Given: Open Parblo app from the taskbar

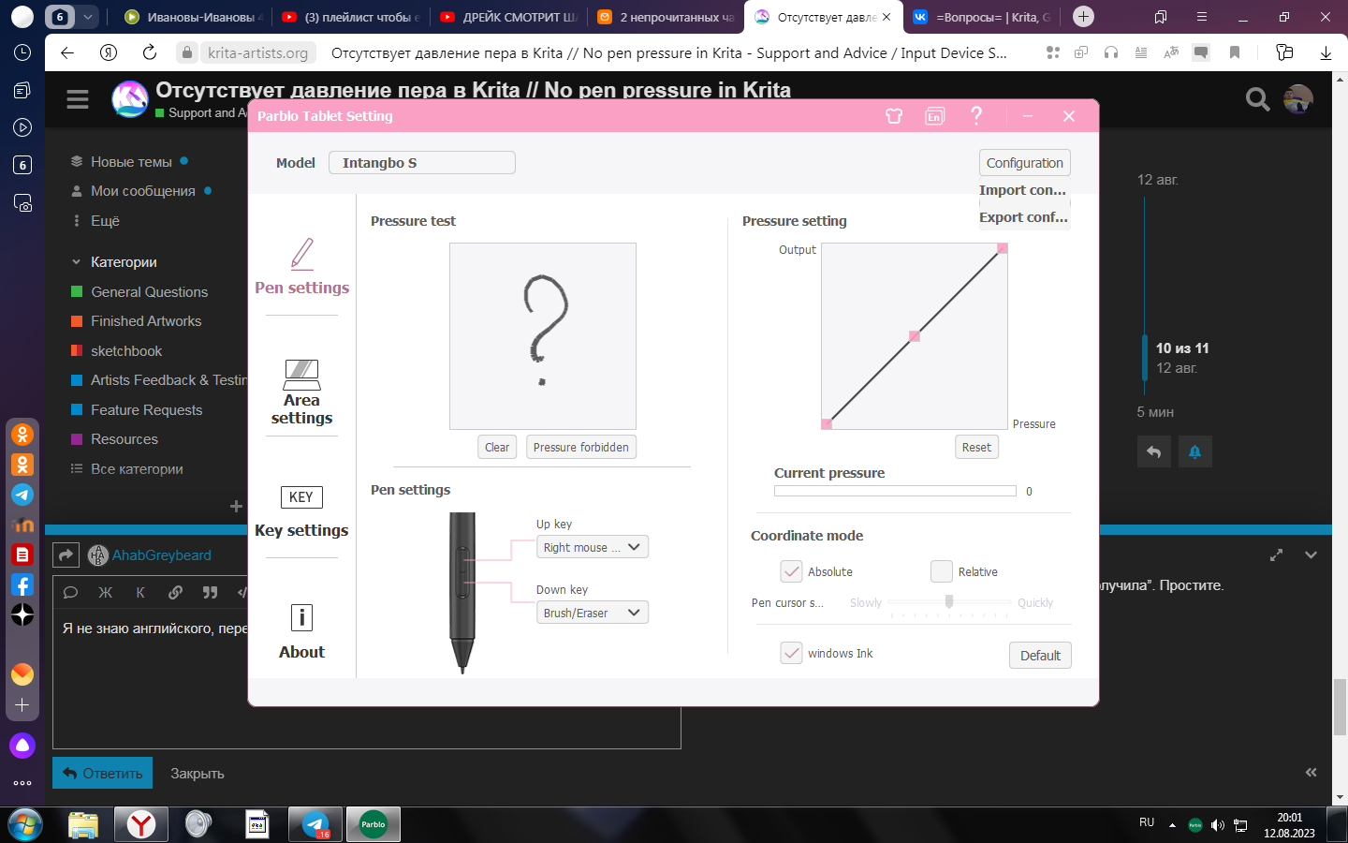Looking at the screenshot, I should click(x=374, y=824).
